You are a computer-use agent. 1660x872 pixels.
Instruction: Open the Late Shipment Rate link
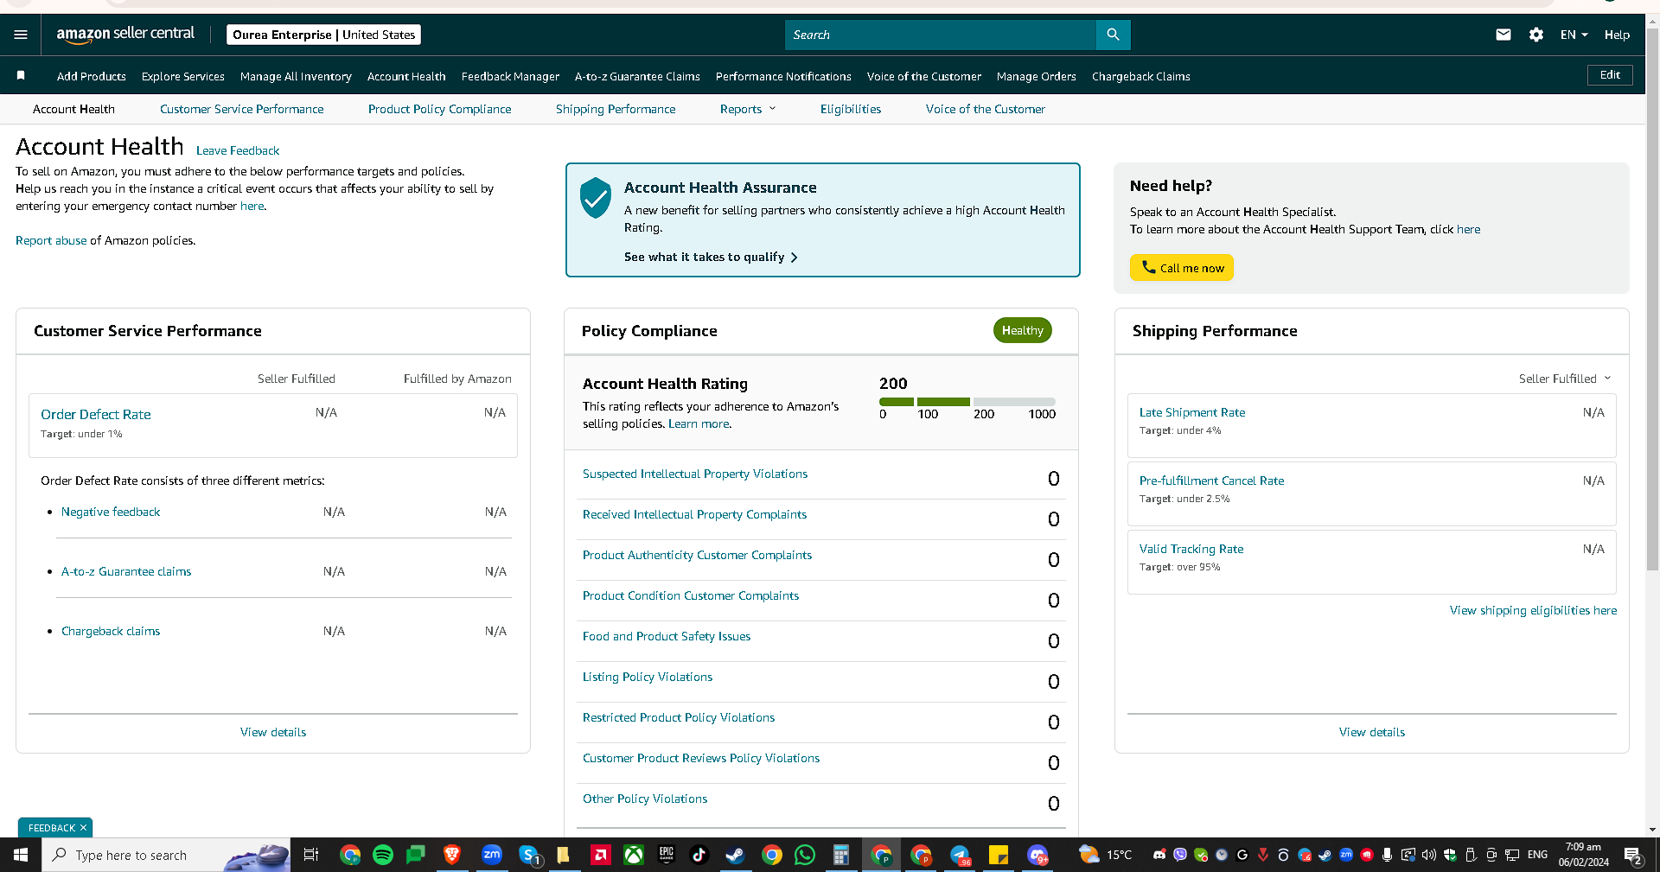pyautogui.click(x=1192, y=412)
